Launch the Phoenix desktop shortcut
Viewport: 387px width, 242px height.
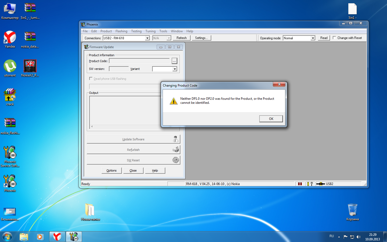(x=10, y=183)
